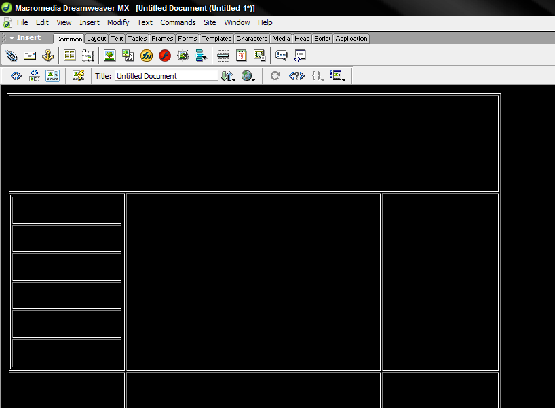The height and width of the screenshot is (408, 555).
Task: Insert a Comment with the speech-bubble icon
Action: [282, 55]
